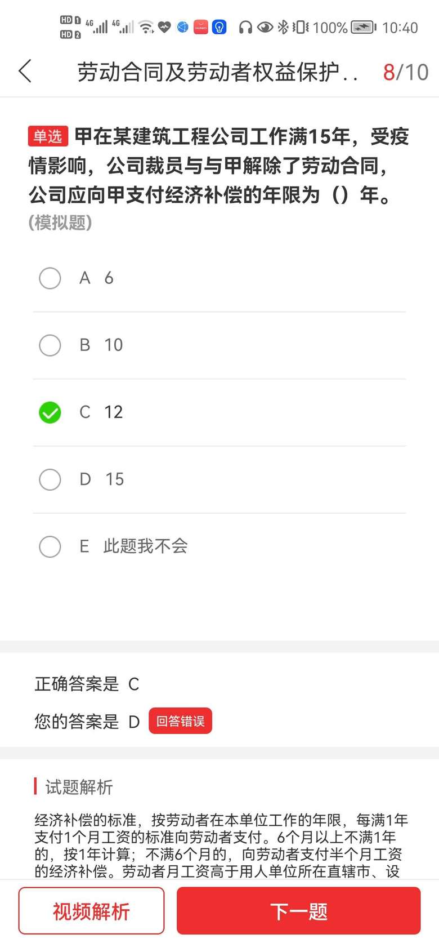The height and width of the screenshot is (952, 439).
Task: Choose option D with value 15
Action: click(x=50, y=479)
